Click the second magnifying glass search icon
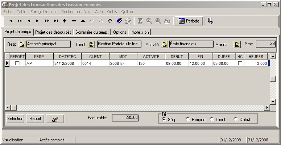This screenshot has height=145, width=281. [158, 21]
